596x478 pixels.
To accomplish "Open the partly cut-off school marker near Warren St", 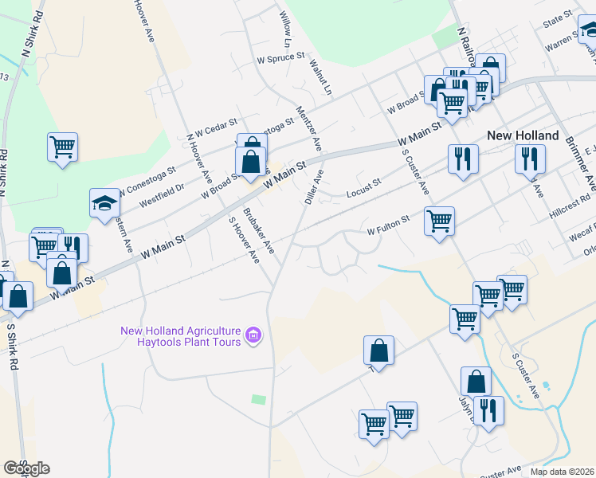I will point(588,32).
